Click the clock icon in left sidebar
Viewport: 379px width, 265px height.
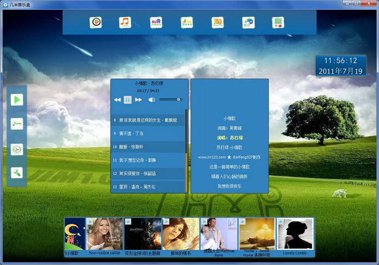17,149
